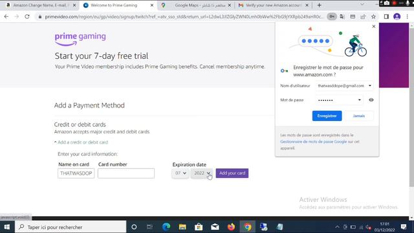414x233 pixels.
Task: Click the tab search chevron
Action: [x=362, y=5]
